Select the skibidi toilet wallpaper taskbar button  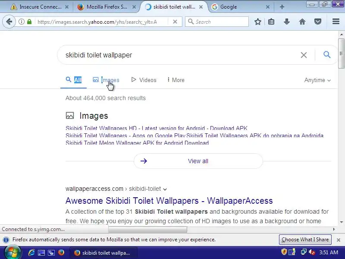(103, 253)
